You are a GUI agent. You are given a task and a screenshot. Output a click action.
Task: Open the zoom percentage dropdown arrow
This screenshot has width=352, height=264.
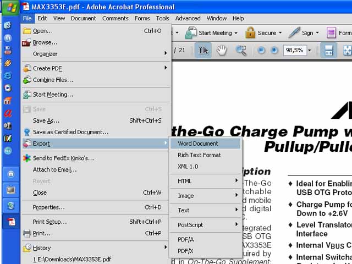pyautogui.click(x=310, y=50)
